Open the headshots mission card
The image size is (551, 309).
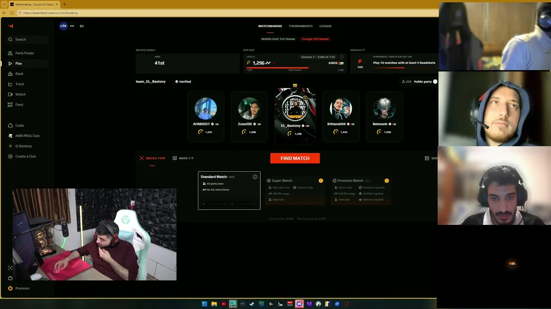coord(394,64)
